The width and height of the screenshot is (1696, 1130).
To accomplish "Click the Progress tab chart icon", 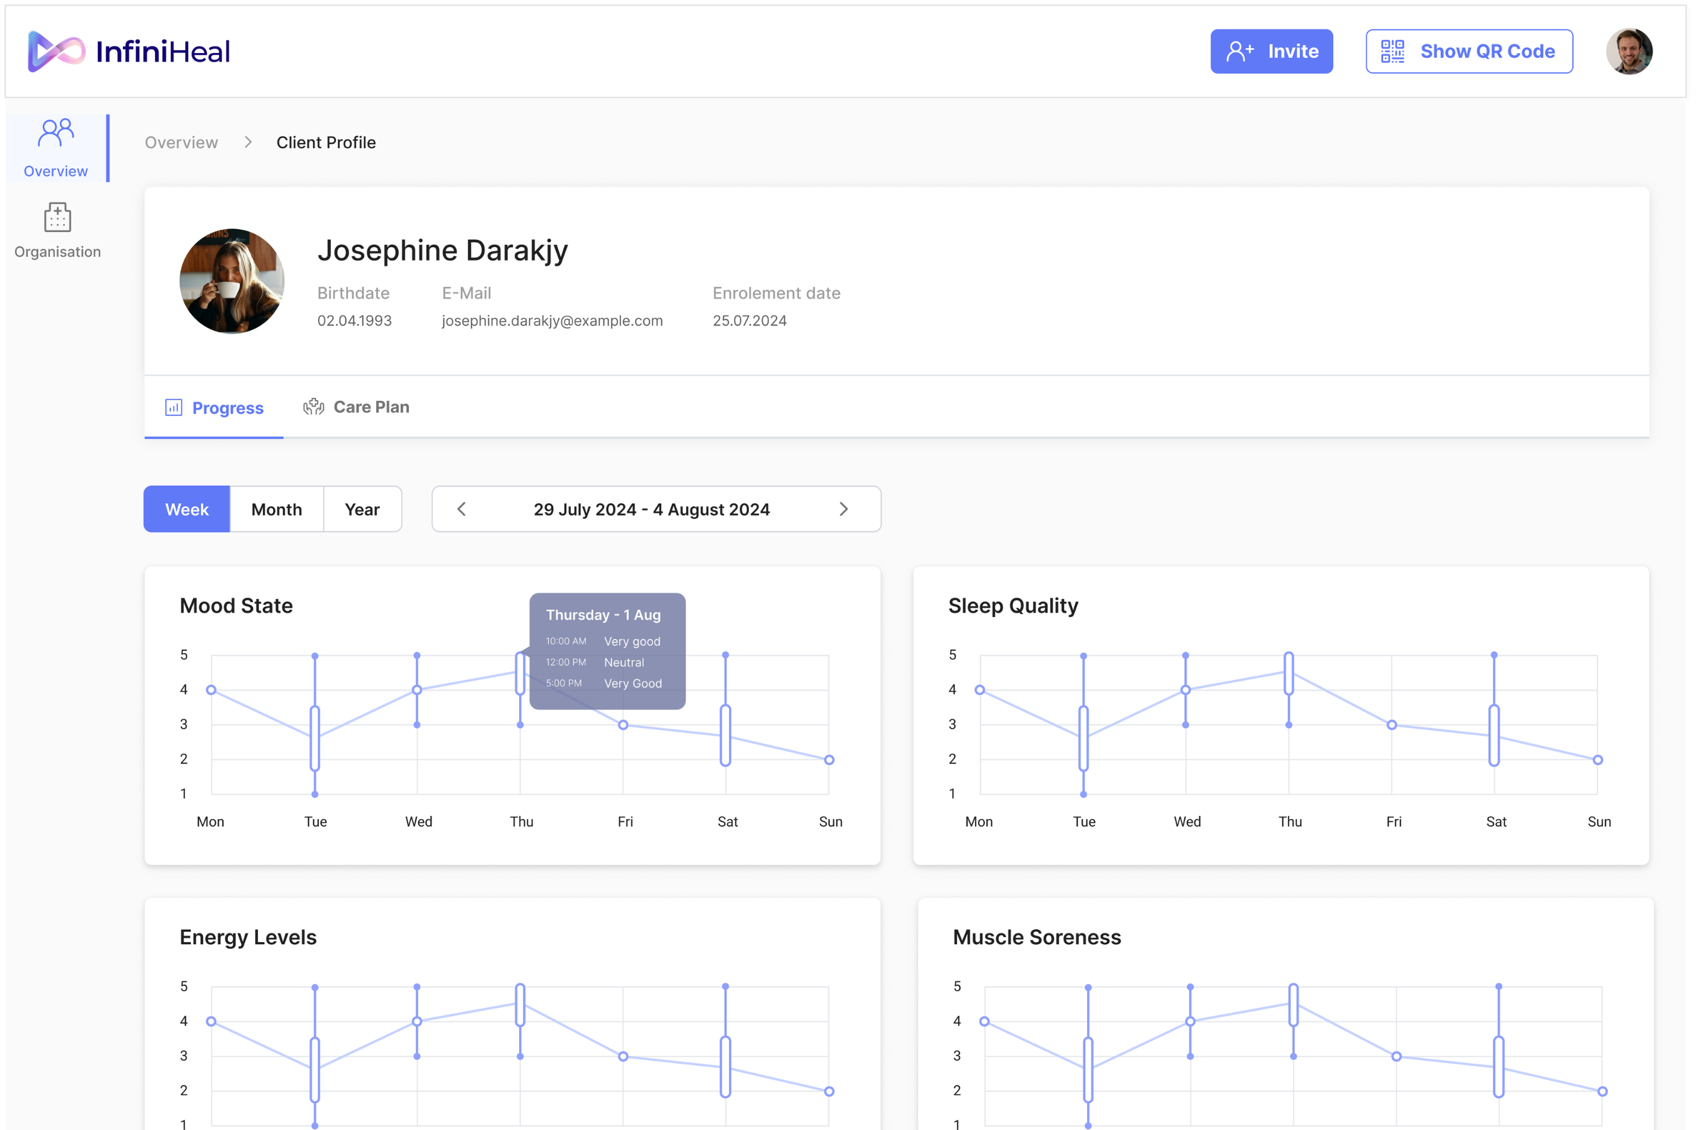I will click(x=174, y=407).
